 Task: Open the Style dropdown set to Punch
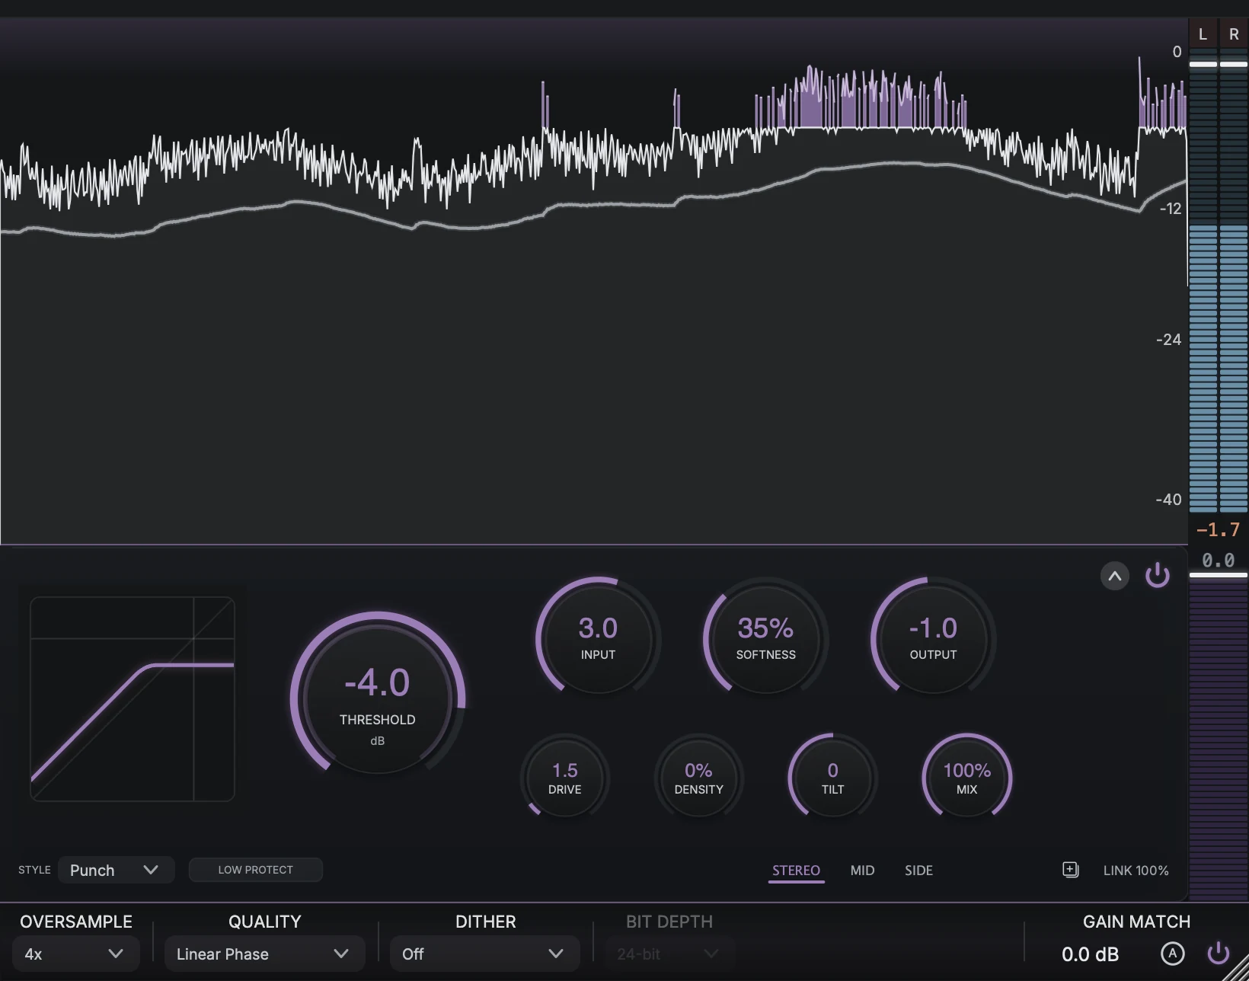(116, 870)
